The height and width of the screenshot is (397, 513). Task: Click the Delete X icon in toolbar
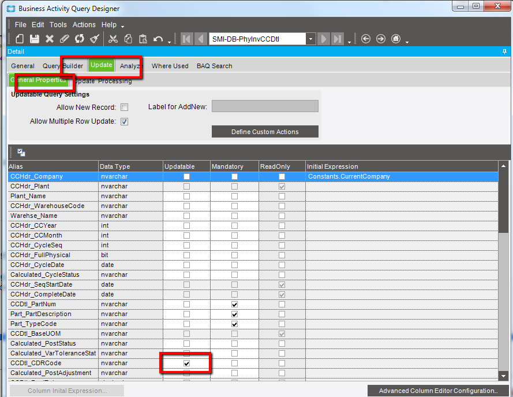click(x=50, y=39)
